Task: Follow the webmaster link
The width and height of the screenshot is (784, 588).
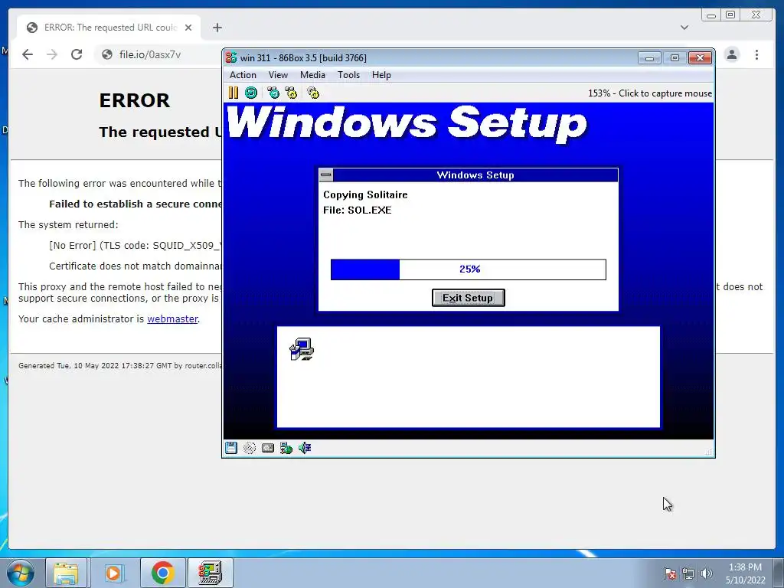Action: (x=172, y=318)
